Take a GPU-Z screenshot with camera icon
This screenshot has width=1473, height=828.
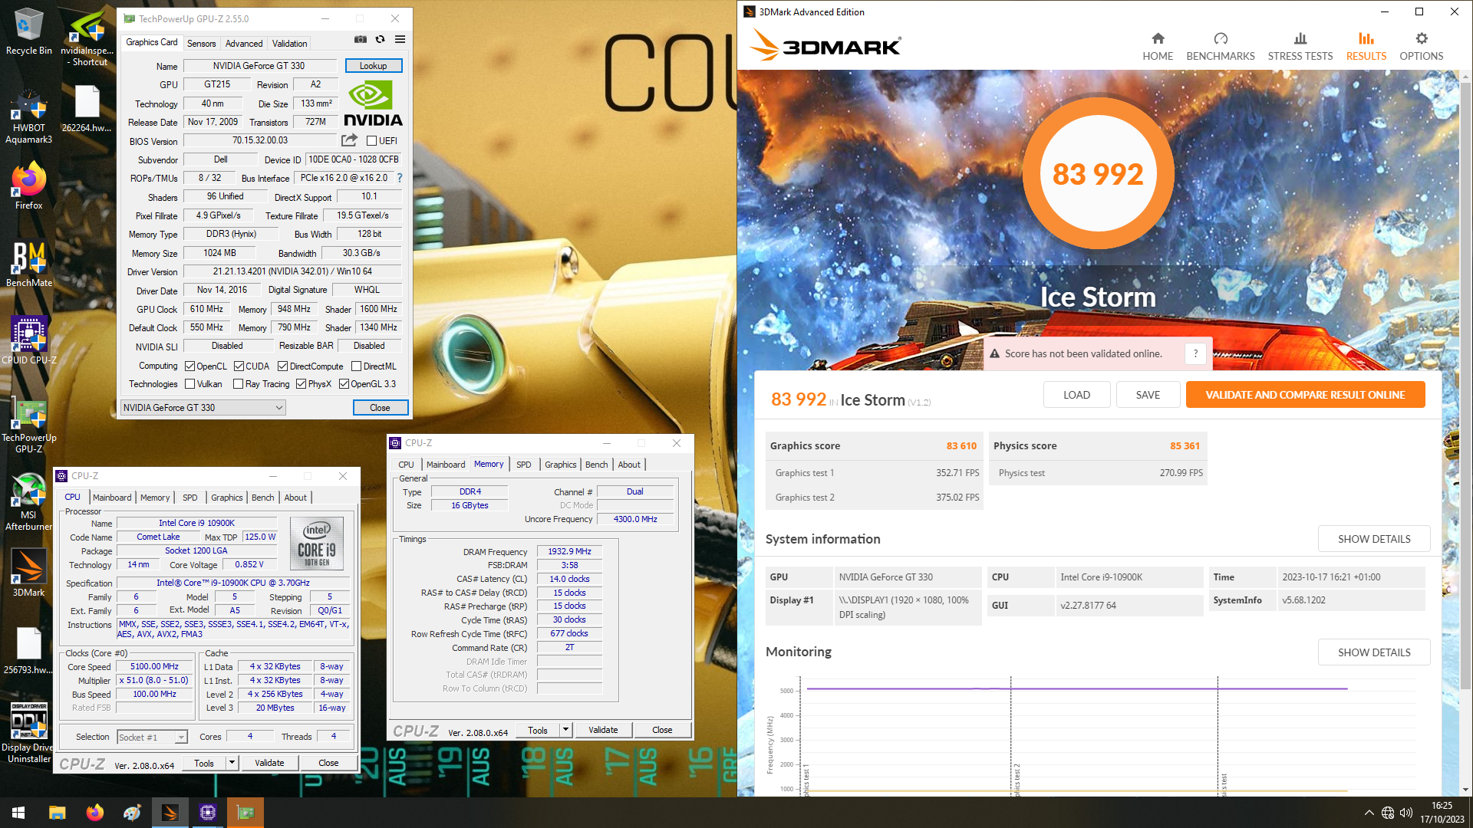pos(361,39)
